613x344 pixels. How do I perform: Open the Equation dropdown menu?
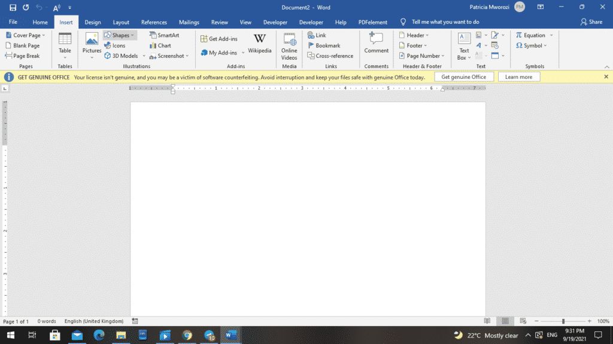(x=550, y=35)
